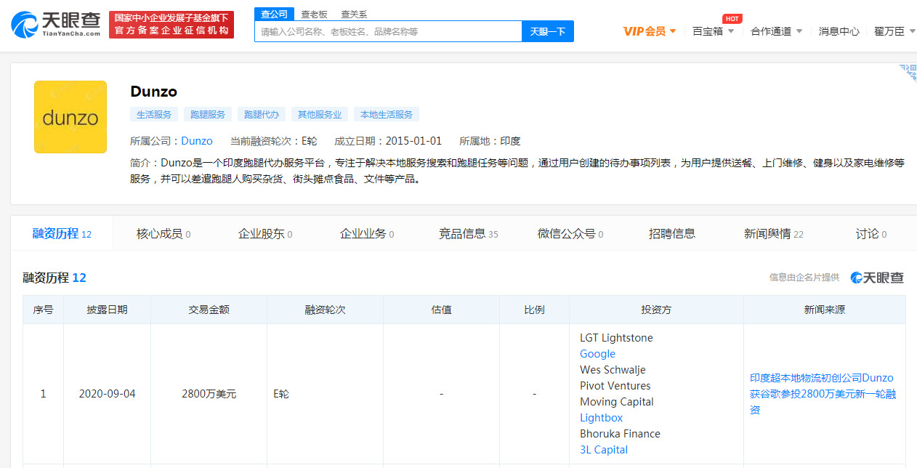Screen dimensions: 917x468
Task: Click the 2020-09-04 date cell
Action: coord(107,394)
